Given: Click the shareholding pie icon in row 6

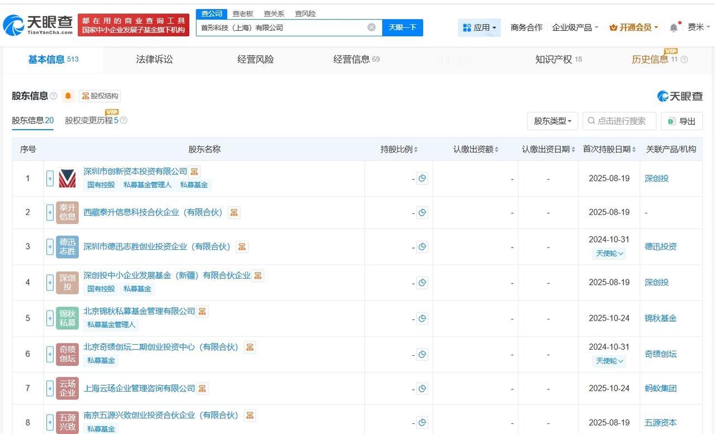Looking at the screenshot, I should pyautogui.click(x=422, y=354).
